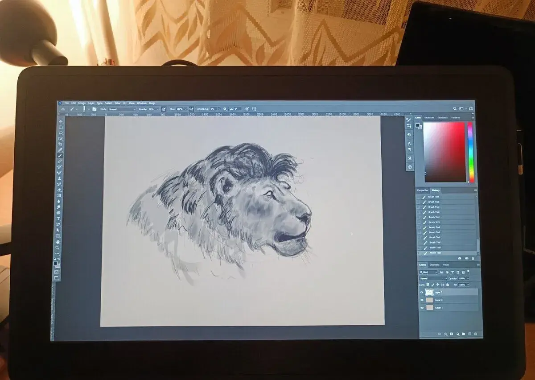The width and height of the screenshot is (535, 380).
Task: Create new fill or adjustment layer
Action: [457, 334]
